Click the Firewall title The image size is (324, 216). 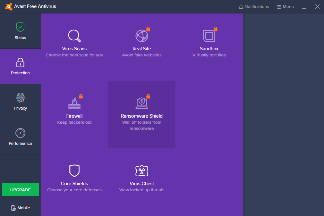point(74,116)
